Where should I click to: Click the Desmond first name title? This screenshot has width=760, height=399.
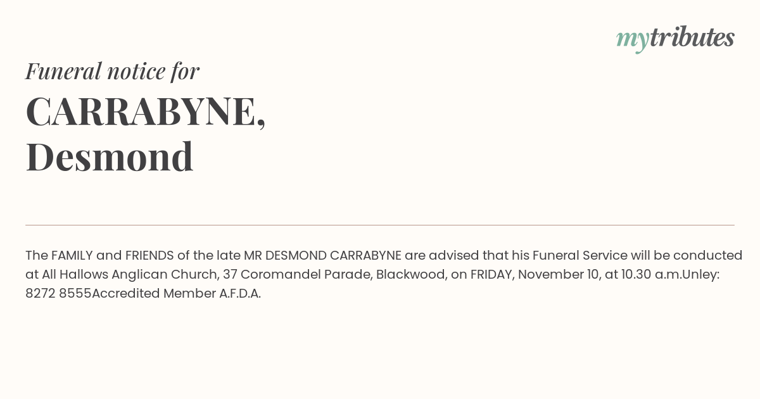[x=110, y=156]
